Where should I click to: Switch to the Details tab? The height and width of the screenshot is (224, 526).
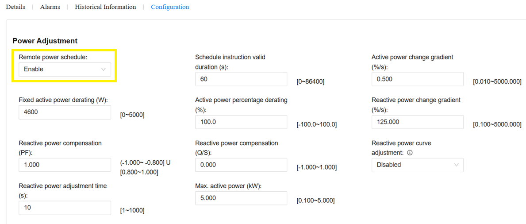15,7
